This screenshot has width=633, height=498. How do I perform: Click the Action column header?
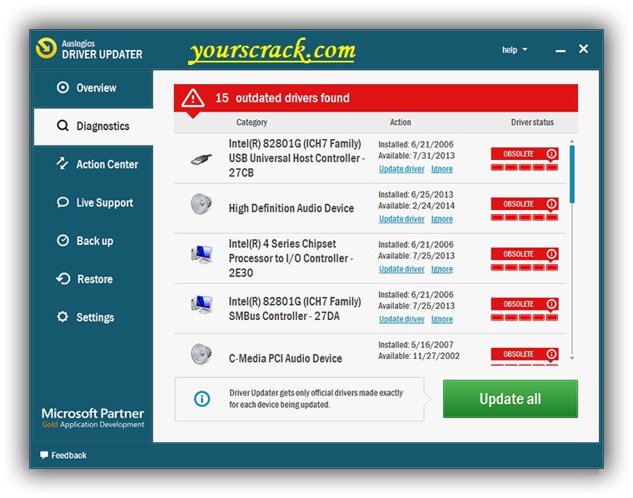tap(400, 122)
